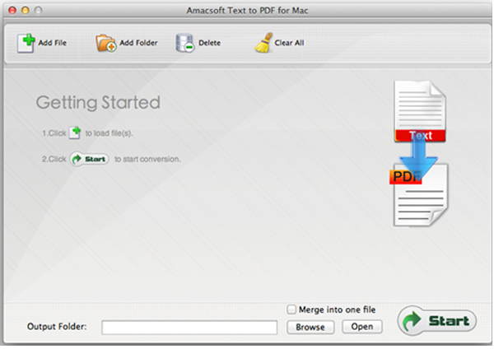Viewport: 494px width, 349px height.
Task: Click the Add File label in toolbar
Action: click(53, 43)
